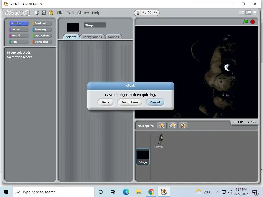Click the weather 28°C widget
Screen dimensions: 263x197
tap(204, 192)
